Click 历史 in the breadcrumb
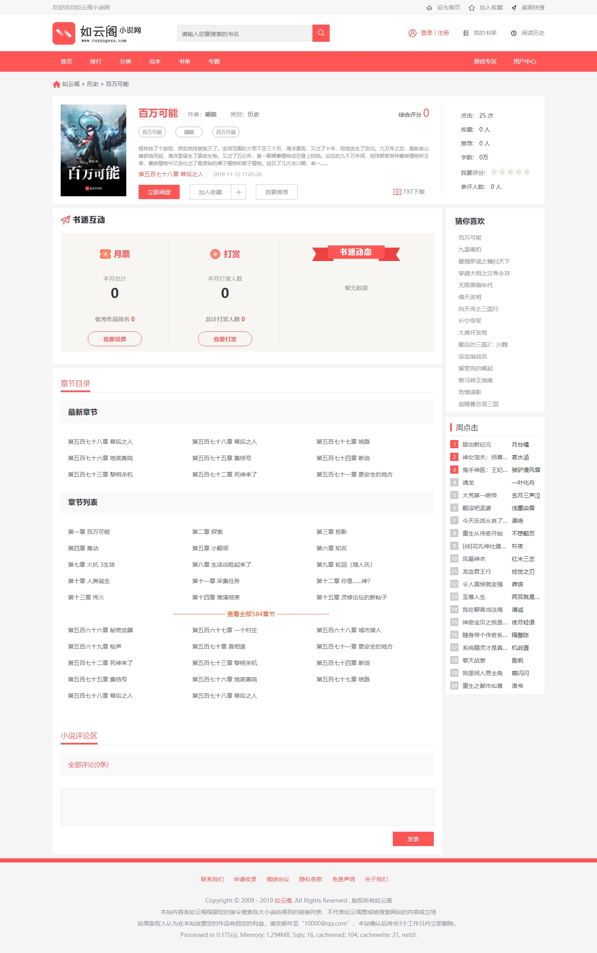597x953 pixels. pos(93,84)
